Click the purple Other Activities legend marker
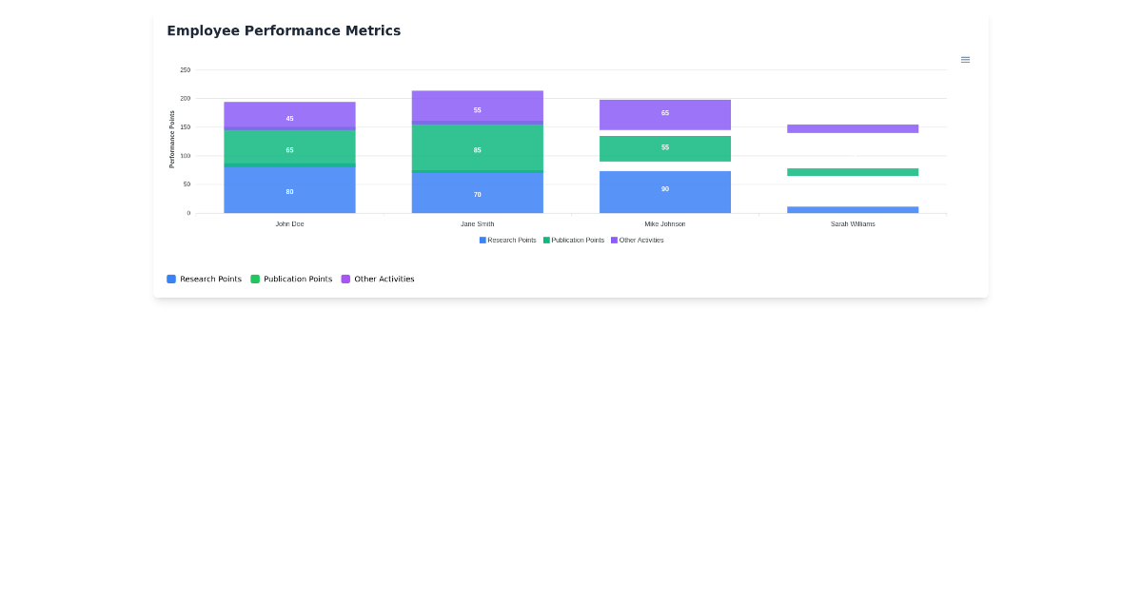The width and height of the screenshot is (1142, 599). [614, 240]
